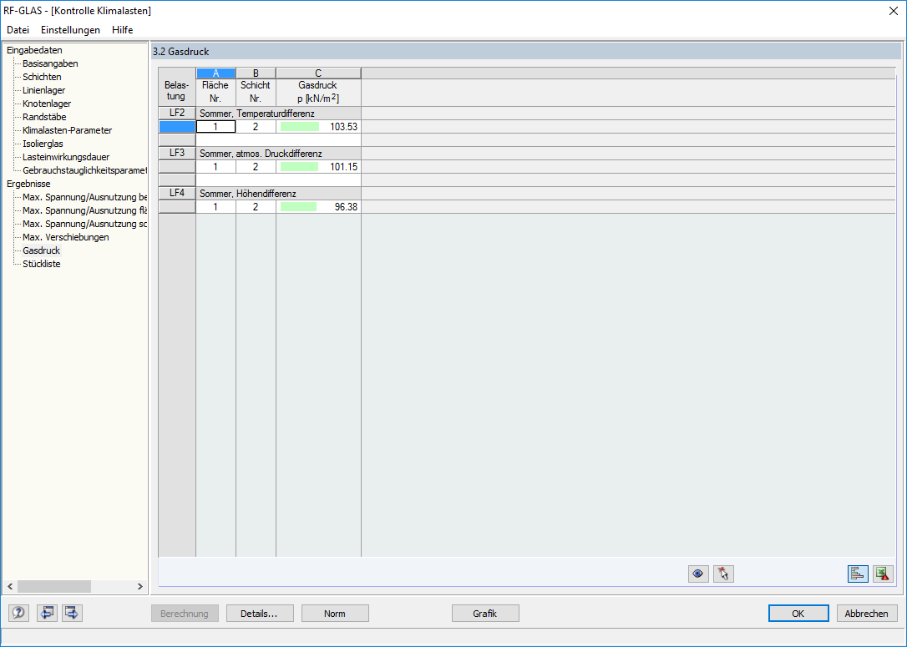Viewport: 907px width, 647px height.
Task: Click the eye icon to view result graphically
Action: pos(698,574)
